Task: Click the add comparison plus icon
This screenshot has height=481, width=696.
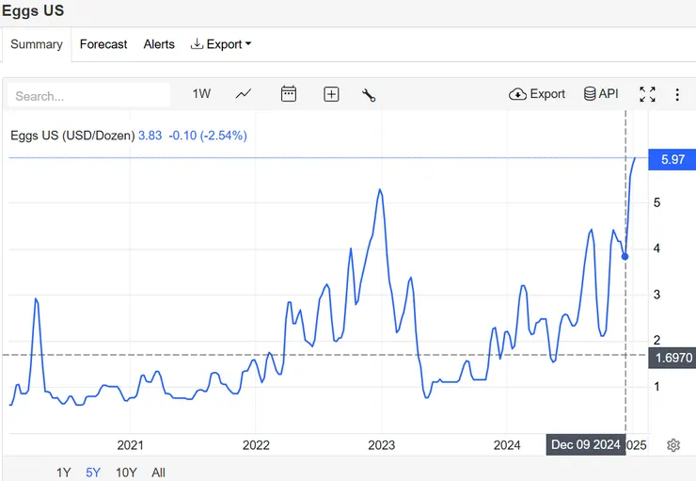Action: point(331,94)
